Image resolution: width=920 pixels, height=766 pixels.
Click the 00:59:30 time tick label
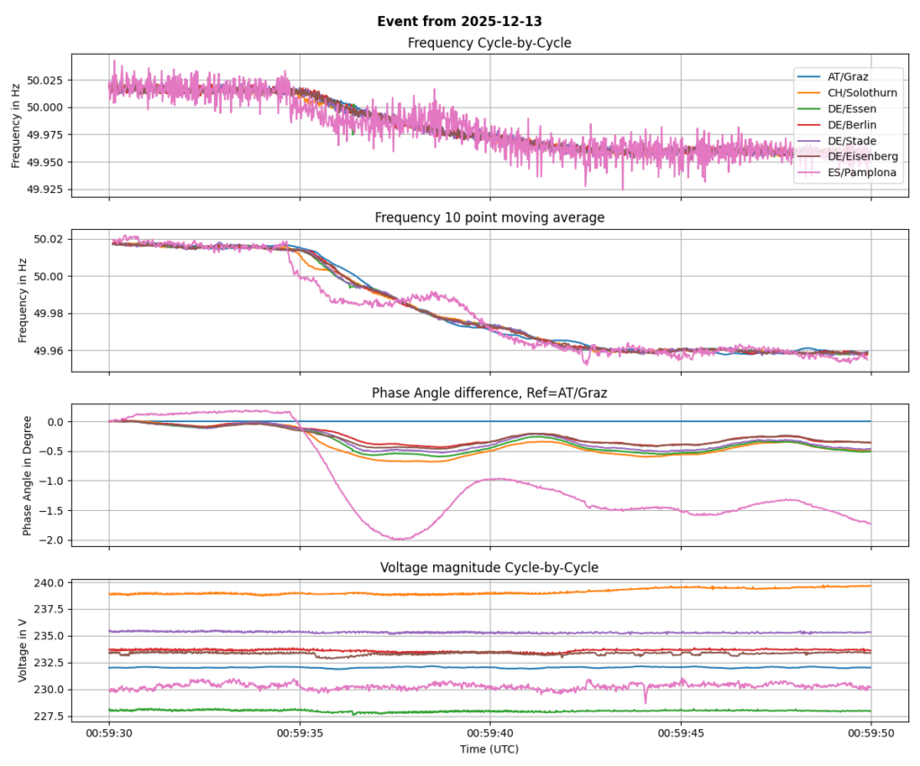110,733
